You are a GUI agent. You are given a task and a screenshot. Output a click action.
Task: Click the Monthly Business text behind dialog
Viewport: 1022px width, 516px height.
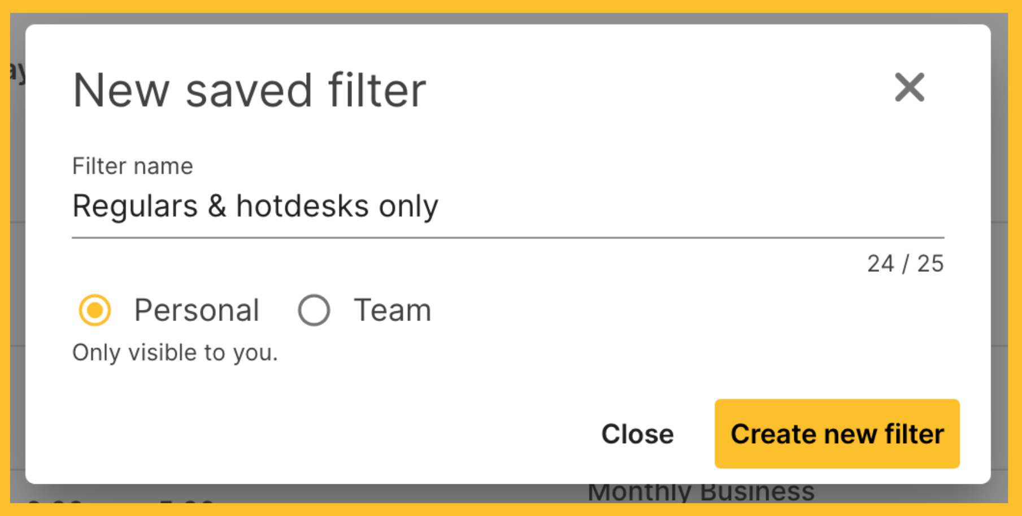pos(701,492)
